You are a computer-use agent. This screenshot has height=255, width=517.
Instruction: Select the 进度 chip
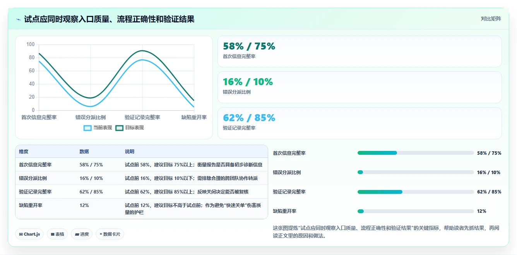82,234
